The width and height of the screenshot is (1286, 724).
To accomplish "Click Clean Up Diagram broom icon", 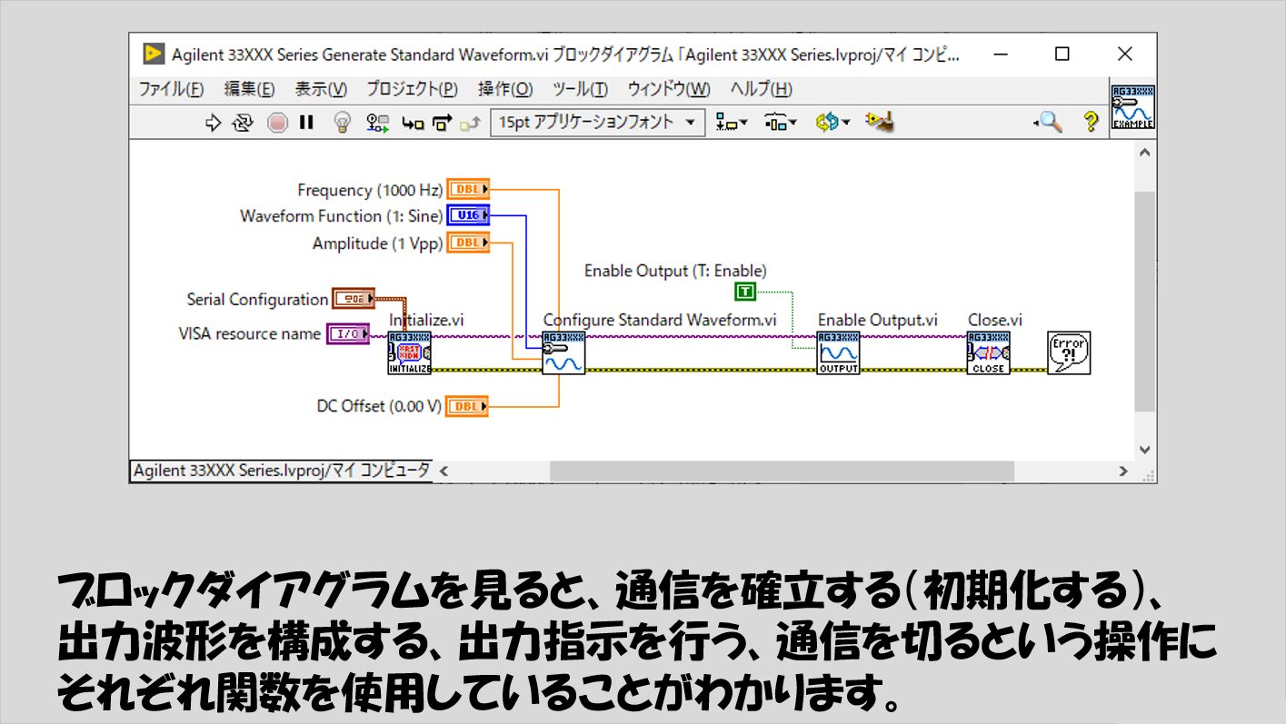I will [880, 123].
